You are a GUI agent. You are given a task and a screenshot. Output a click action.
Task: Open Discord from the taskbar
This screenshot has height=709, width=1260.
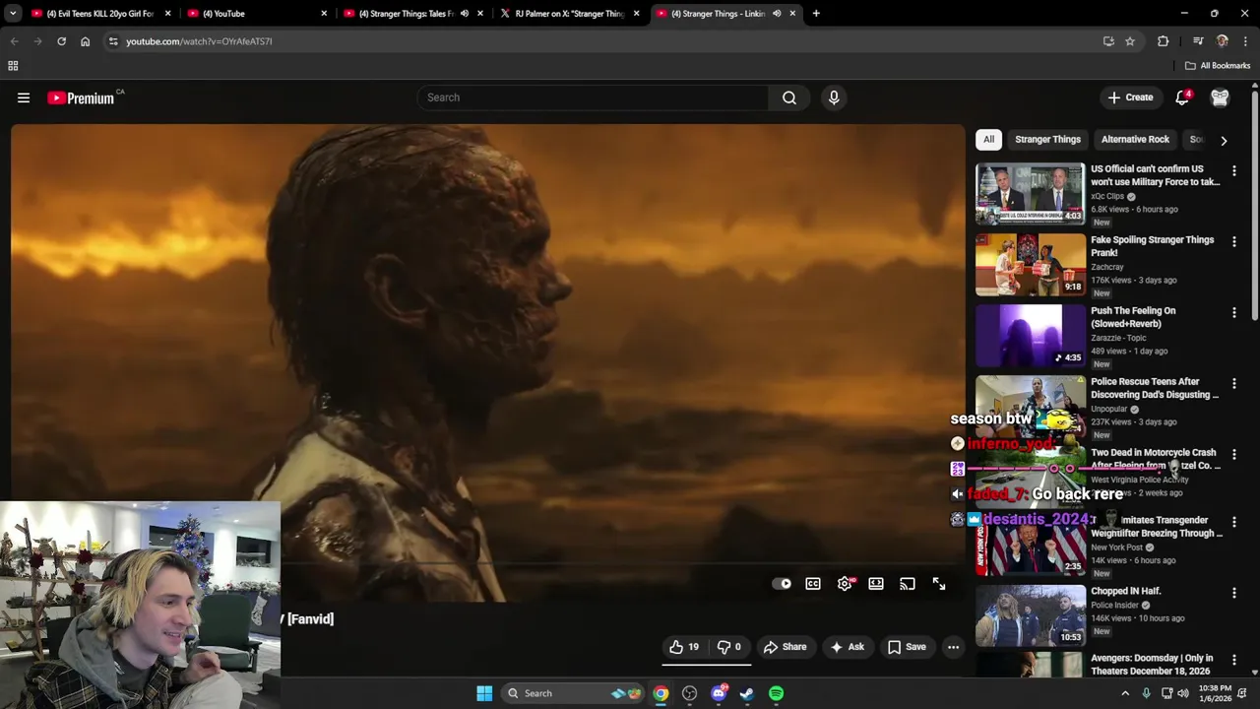(719, 693)
